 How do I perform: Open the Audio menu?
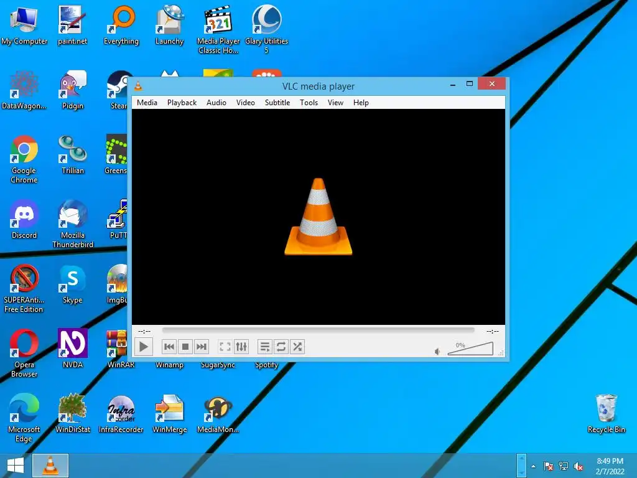[216, 103]
